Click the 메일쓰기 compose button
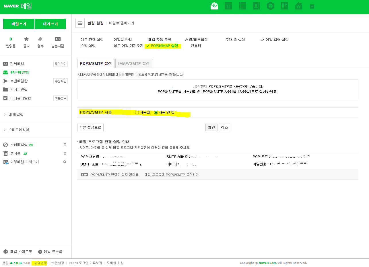Viewport: 369px width, 267px height. point(19,24)
